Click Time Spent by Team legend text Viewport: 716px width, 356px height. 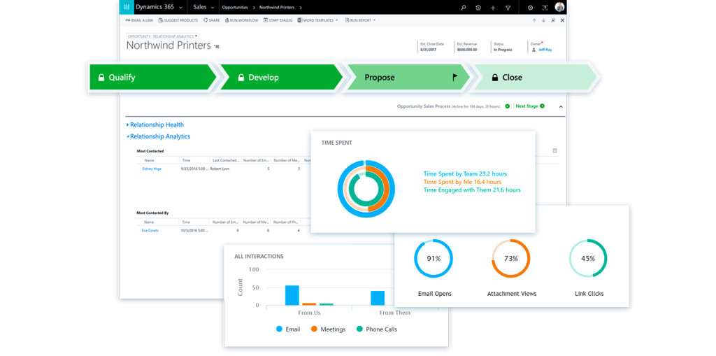pyautogui.click(x=465, y=173)
